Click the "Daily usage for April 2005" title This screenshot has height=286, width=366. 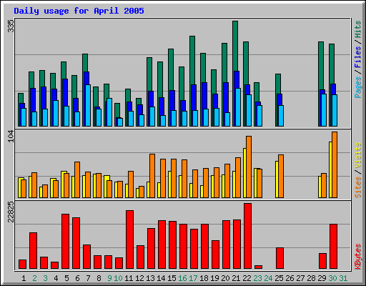coord(79,11)
